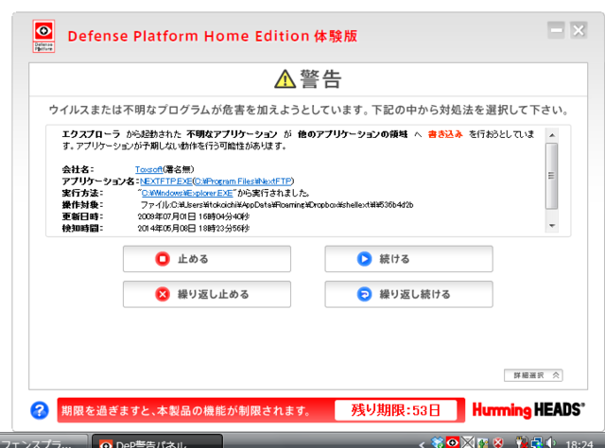Click the 止める (stop) button
The width and height of the screenshot is (605, 448).
pyautogui.click(x=207, y=259)
